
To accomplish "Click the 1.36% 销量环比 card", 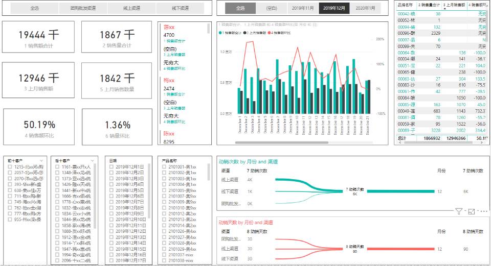I will 117,127.
